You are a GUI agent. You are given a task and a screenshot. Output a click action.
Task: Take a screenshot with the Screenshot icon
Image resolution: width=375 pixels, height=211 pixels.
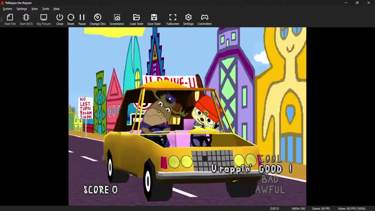(x=117, y=20)
